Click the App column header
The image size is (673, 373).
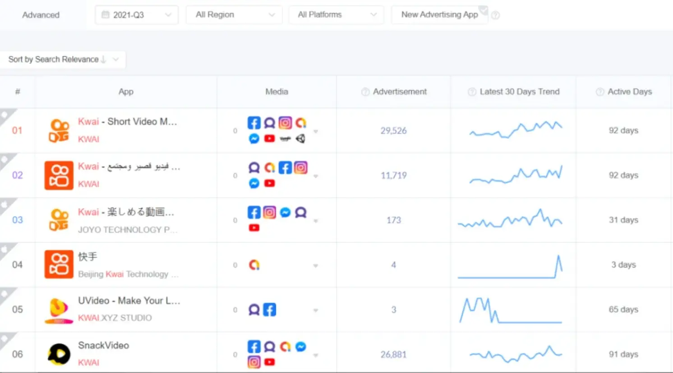point(126,92)
